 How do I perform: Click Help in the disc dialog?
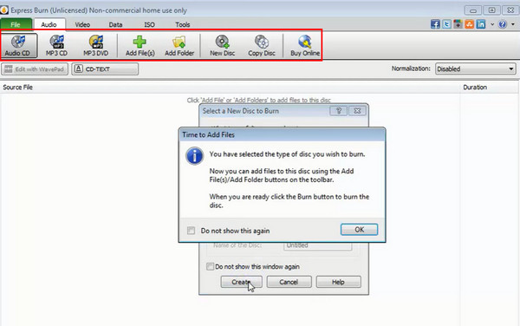click(x=338, y=282)
